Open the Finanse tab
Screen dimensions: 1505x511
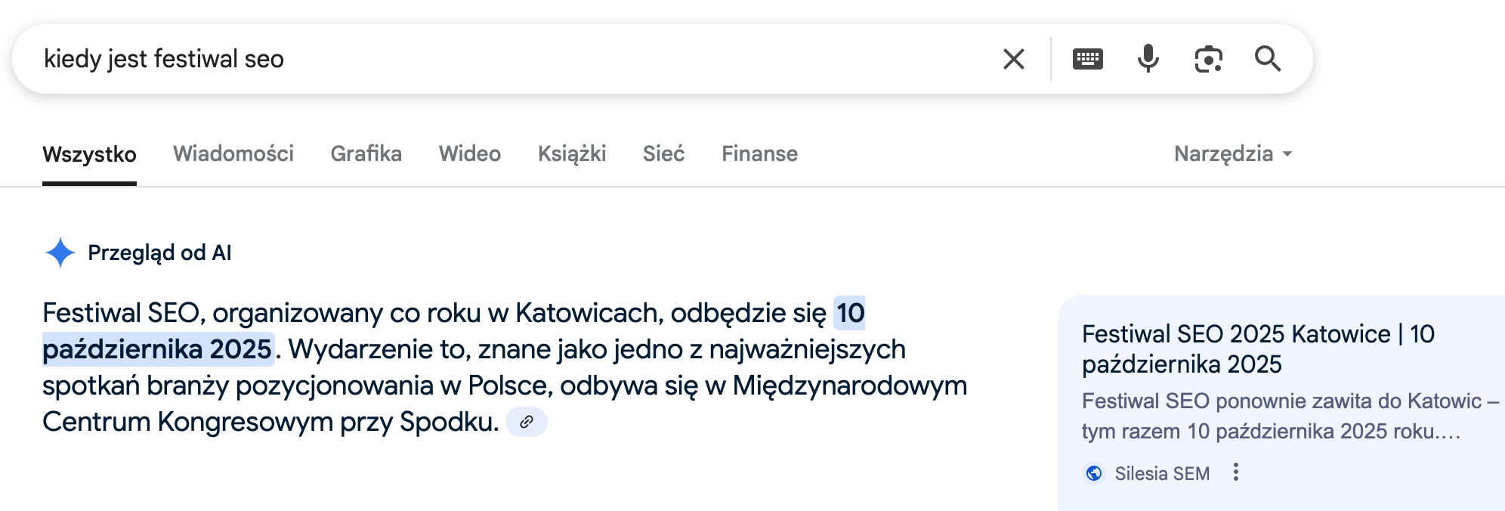click(760, 153)
